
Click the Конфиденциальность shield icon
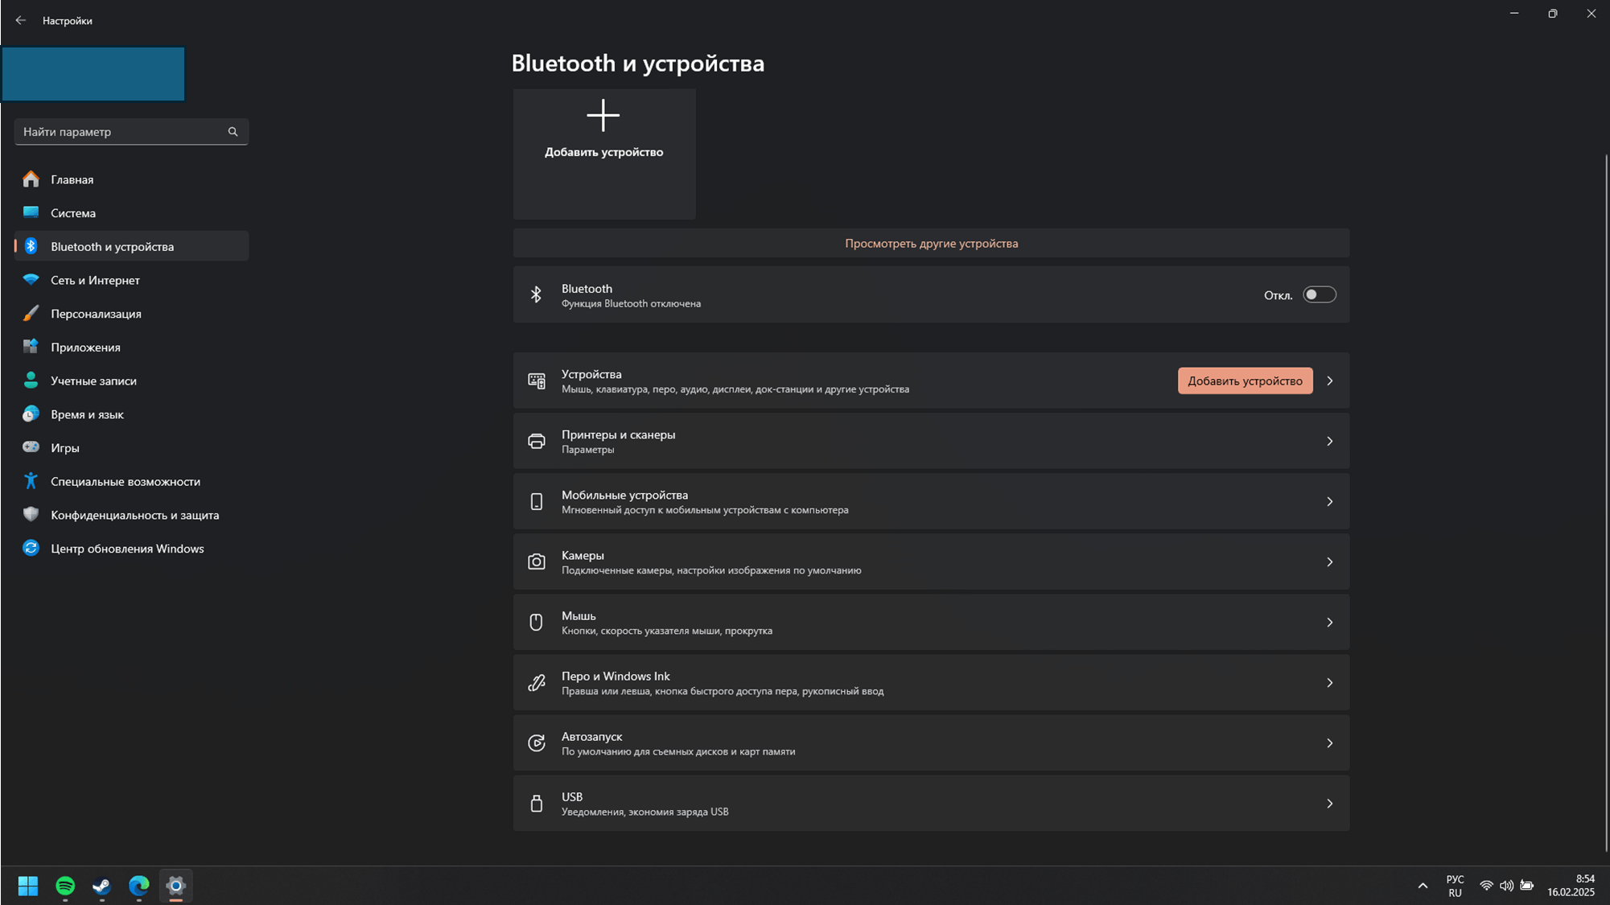pyautogui.click(x=31, y=515)
